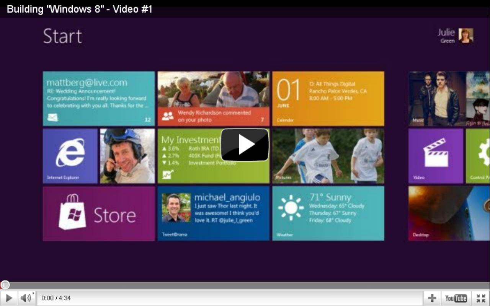Mute the video with speaker icon
Viewport: 490px width, 306px height.
(x=25, y=298)
